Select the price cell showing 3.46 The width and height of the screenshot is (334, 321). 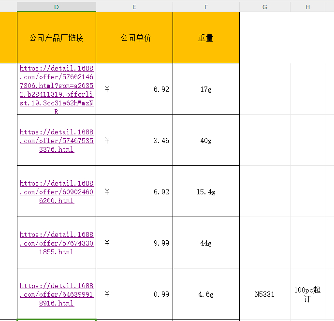134,141
